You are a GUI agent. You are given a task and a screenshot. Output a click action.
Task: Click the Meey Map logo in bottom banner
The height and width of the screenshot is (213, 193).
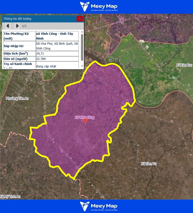pos(99,206)
